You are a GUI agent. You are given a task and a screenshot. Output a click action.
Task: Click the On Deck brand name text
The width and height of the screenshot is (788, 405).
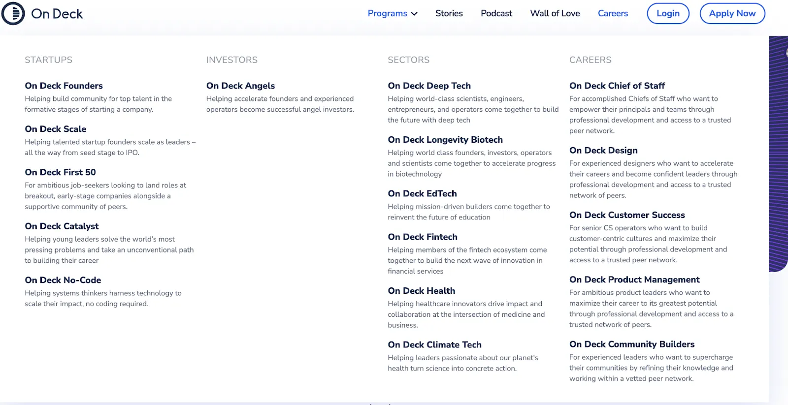point(57,14)
